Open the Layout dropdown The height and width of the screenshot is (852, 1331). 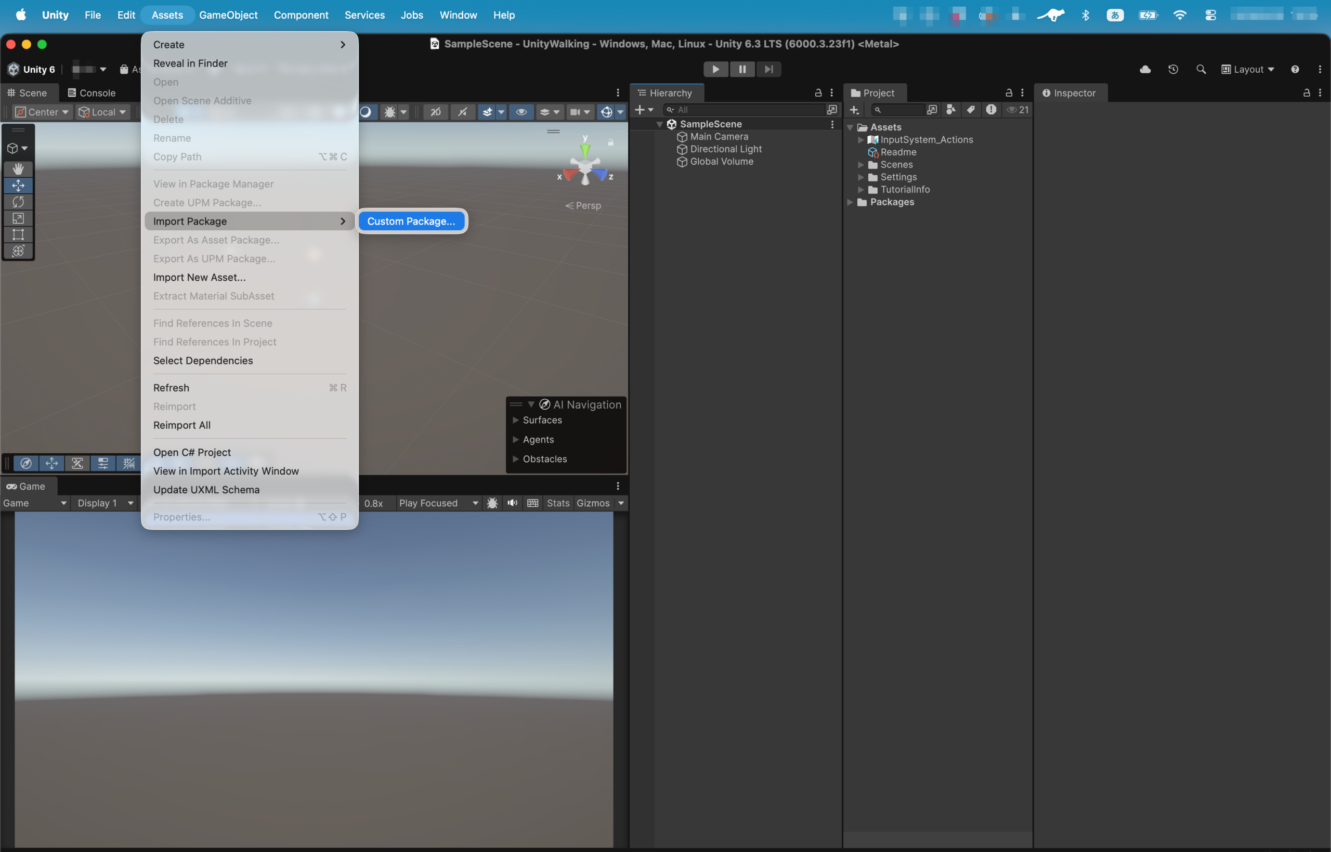click(x=1248, y=69)
